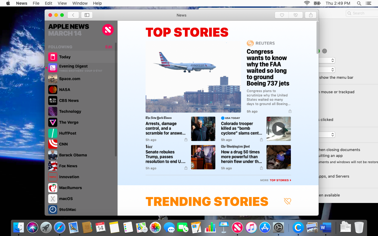The height and width of the screenshot is (236, 378).
Task: Open the Washington Post drug story
Action: point(242,157)
